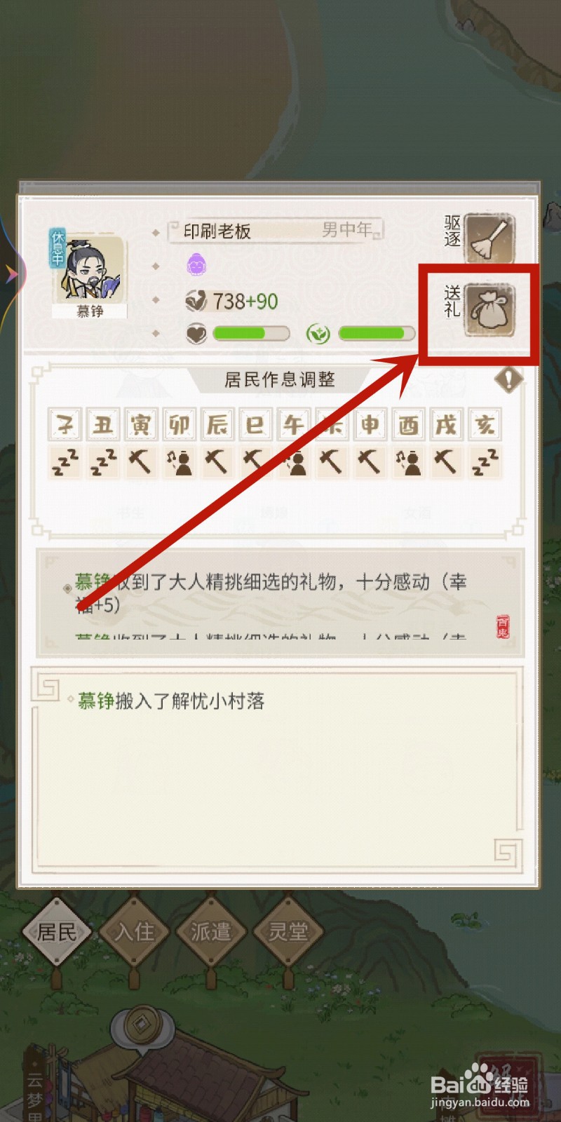Tap the 送礼 gift bag icon
The image size is (561, 1122).
pos(490,310)
